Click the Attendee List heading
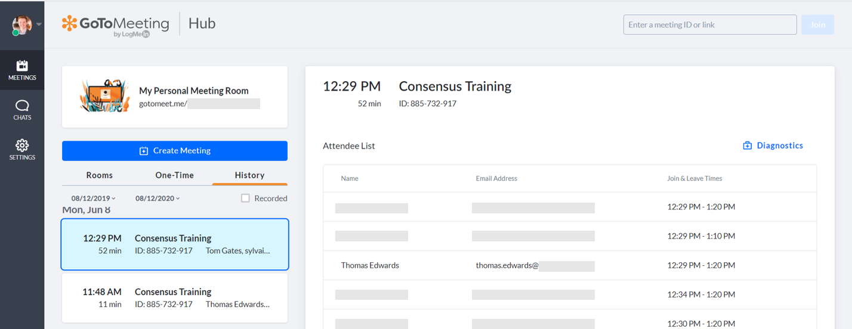852x329 pixels. point(349,146)
